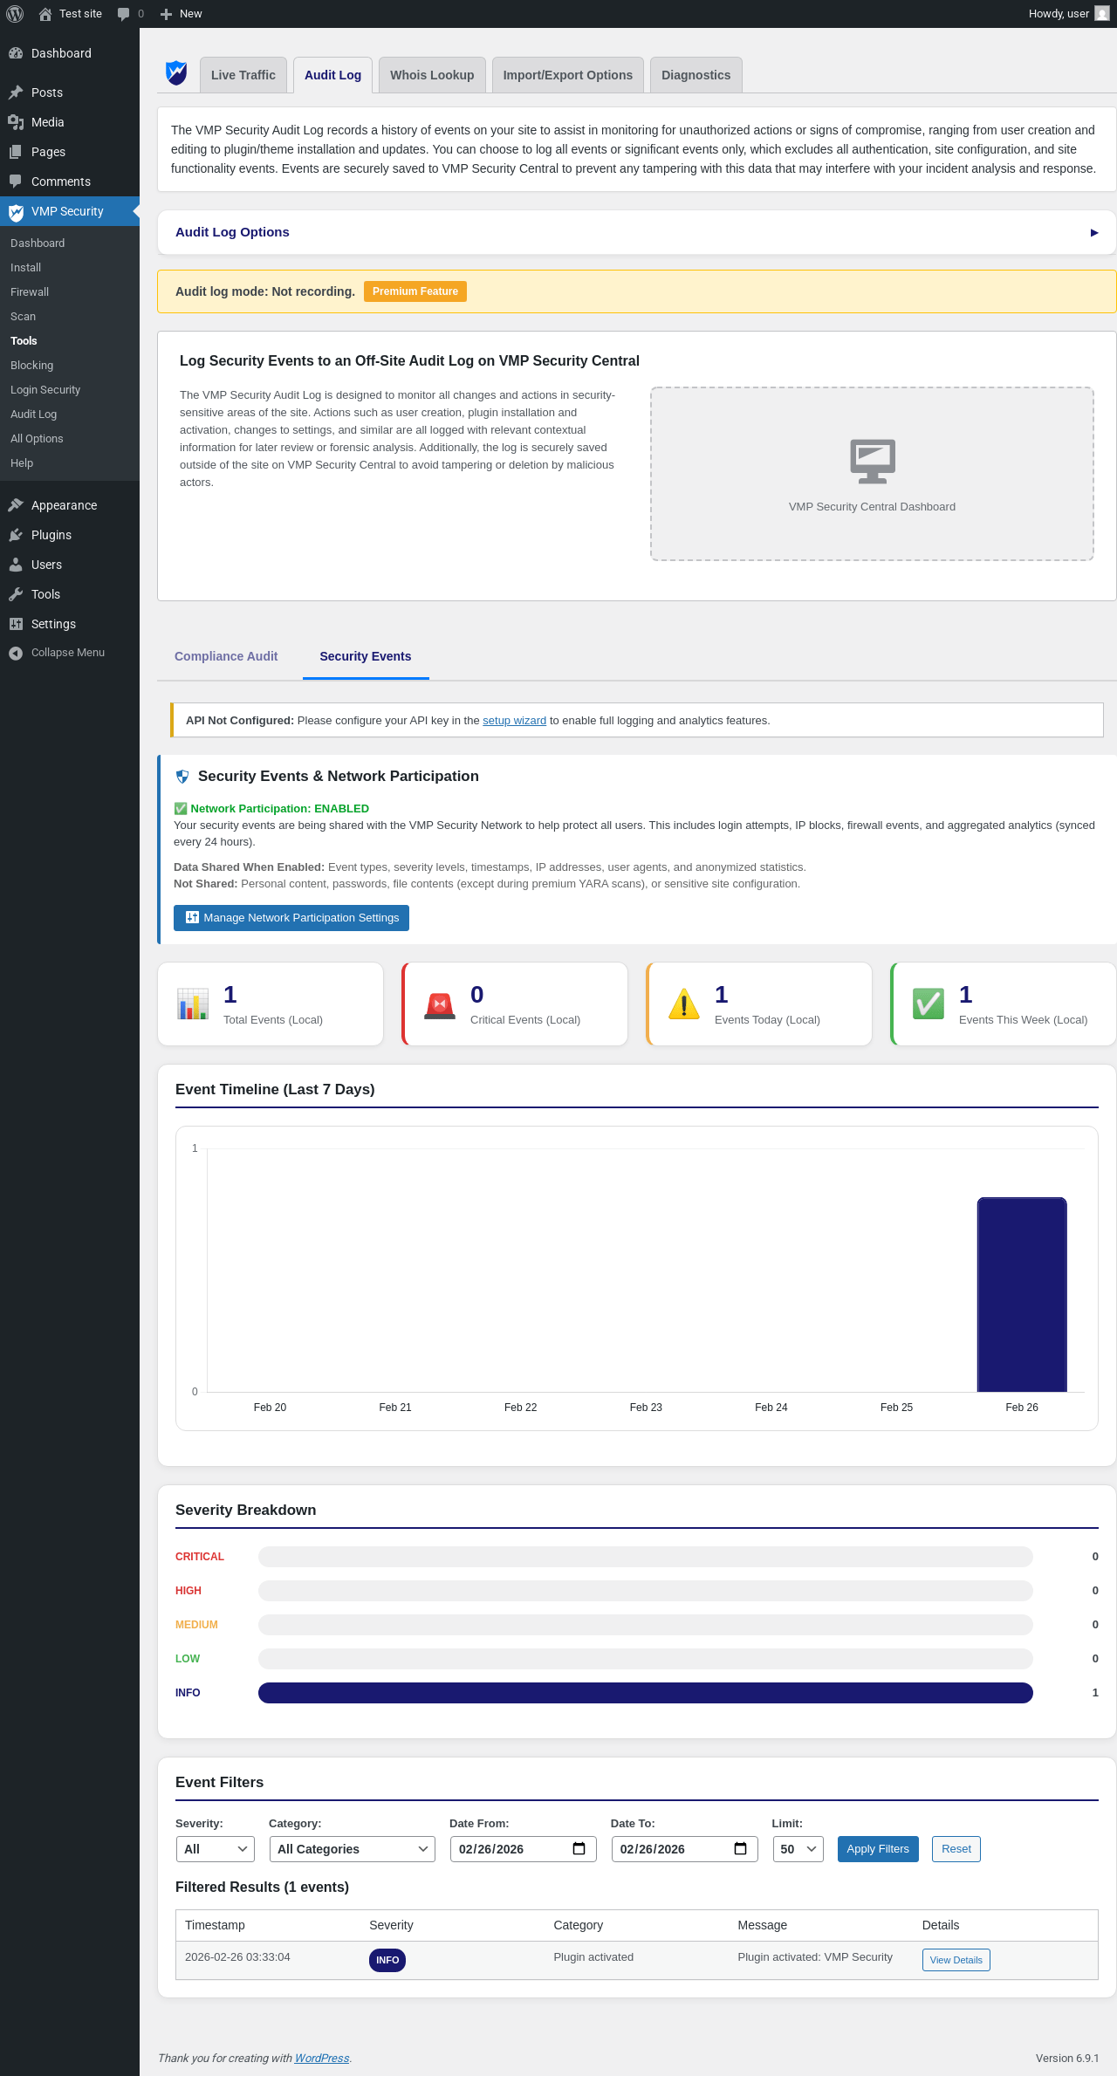This screenshot has width=1117, height=2076.
Task: Click the VMP shield logo beside tabs
Action: coord(176,73)
